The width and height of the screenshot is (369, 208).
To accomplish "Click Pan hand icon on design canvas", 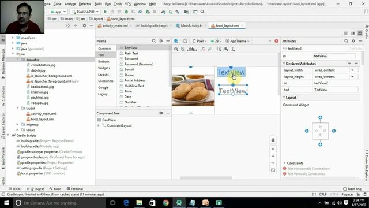I will click(x=273, y=140).
